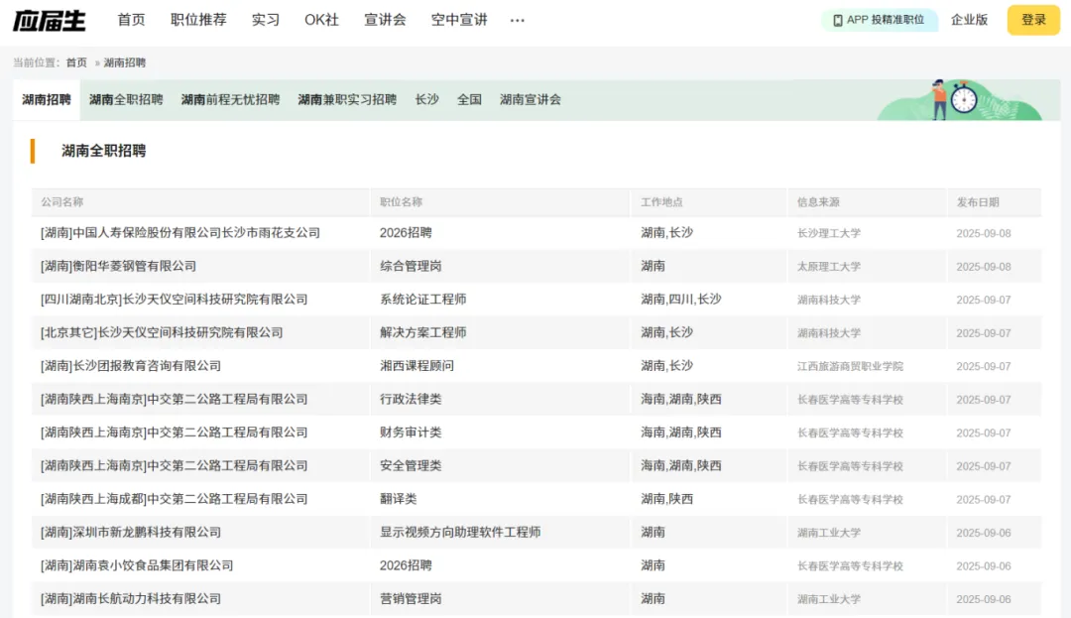
Task: Open the 系统论证工程师 job posting
Action: click(x=422, y=300)
